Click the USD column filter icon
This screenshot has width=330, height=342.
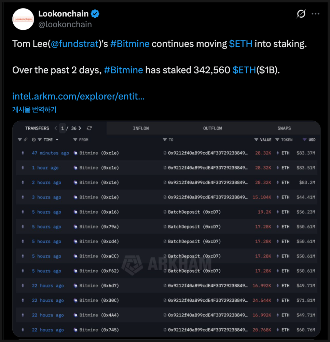click(x=305, y=140)
